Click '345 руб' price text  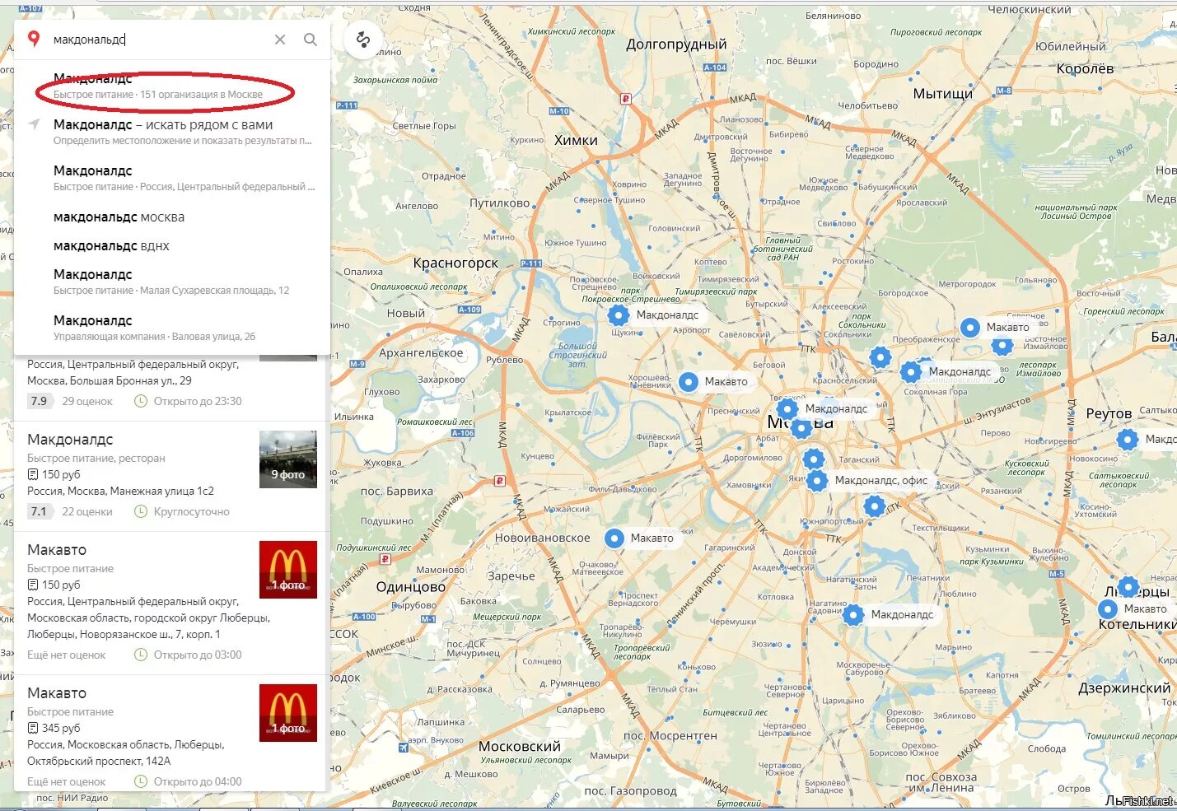(x=61, y=728)
